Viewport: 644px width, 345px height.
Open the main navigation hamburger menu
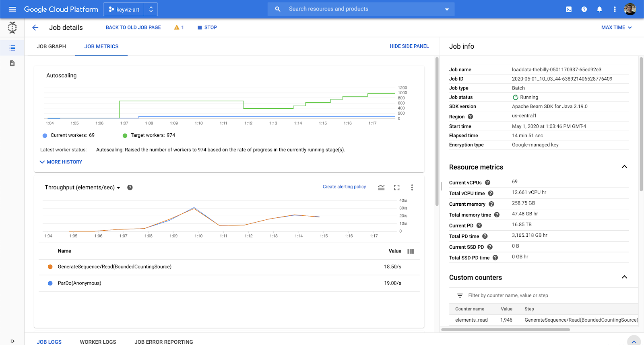pyautogui.click(x=12, y=9)
